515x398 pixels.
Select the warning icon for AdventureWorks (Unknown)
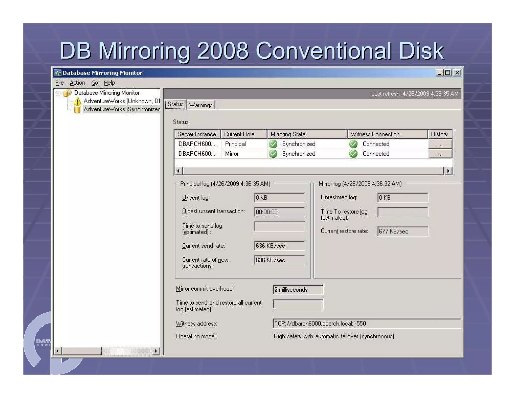click(77, 101)
